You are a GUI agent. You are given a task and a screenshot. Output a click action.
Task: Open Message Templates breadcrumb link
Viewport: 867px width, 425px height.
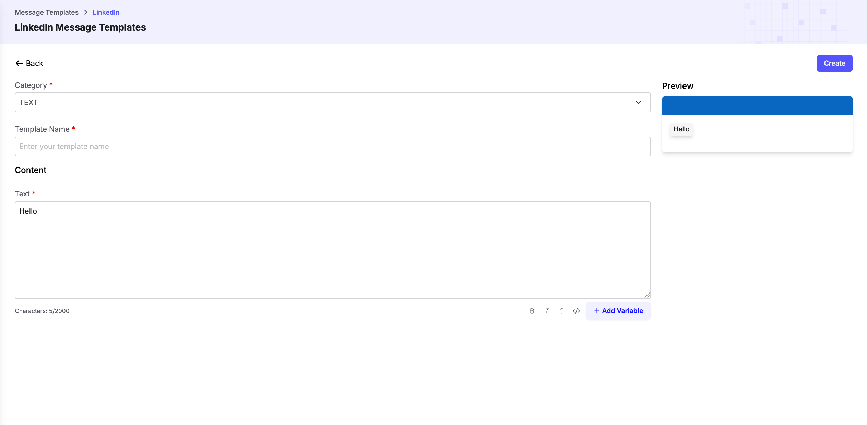(x=47, y=12)
